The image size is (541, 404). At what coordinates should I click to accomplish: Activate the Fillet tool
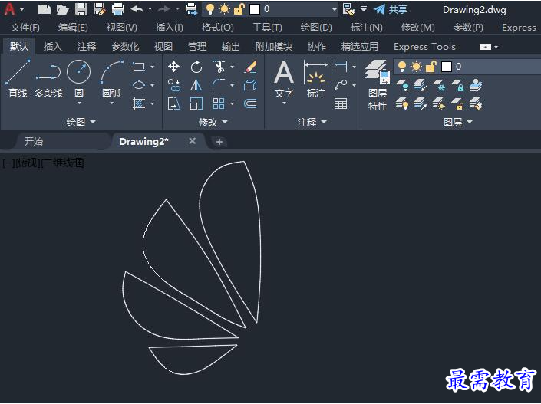(219, 85)
